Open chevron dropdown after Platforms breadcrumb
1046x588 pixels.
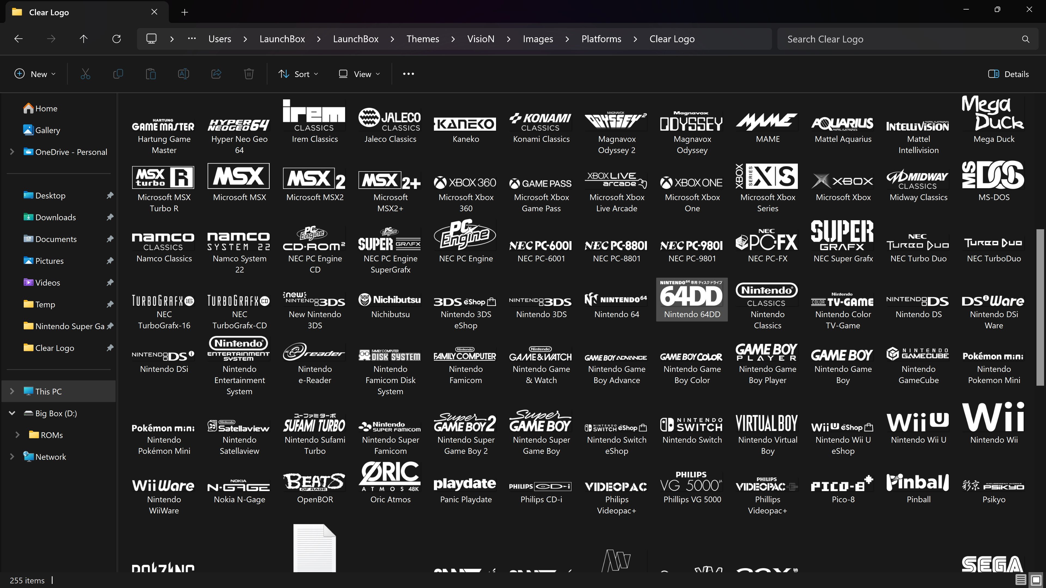coord(635,39)
